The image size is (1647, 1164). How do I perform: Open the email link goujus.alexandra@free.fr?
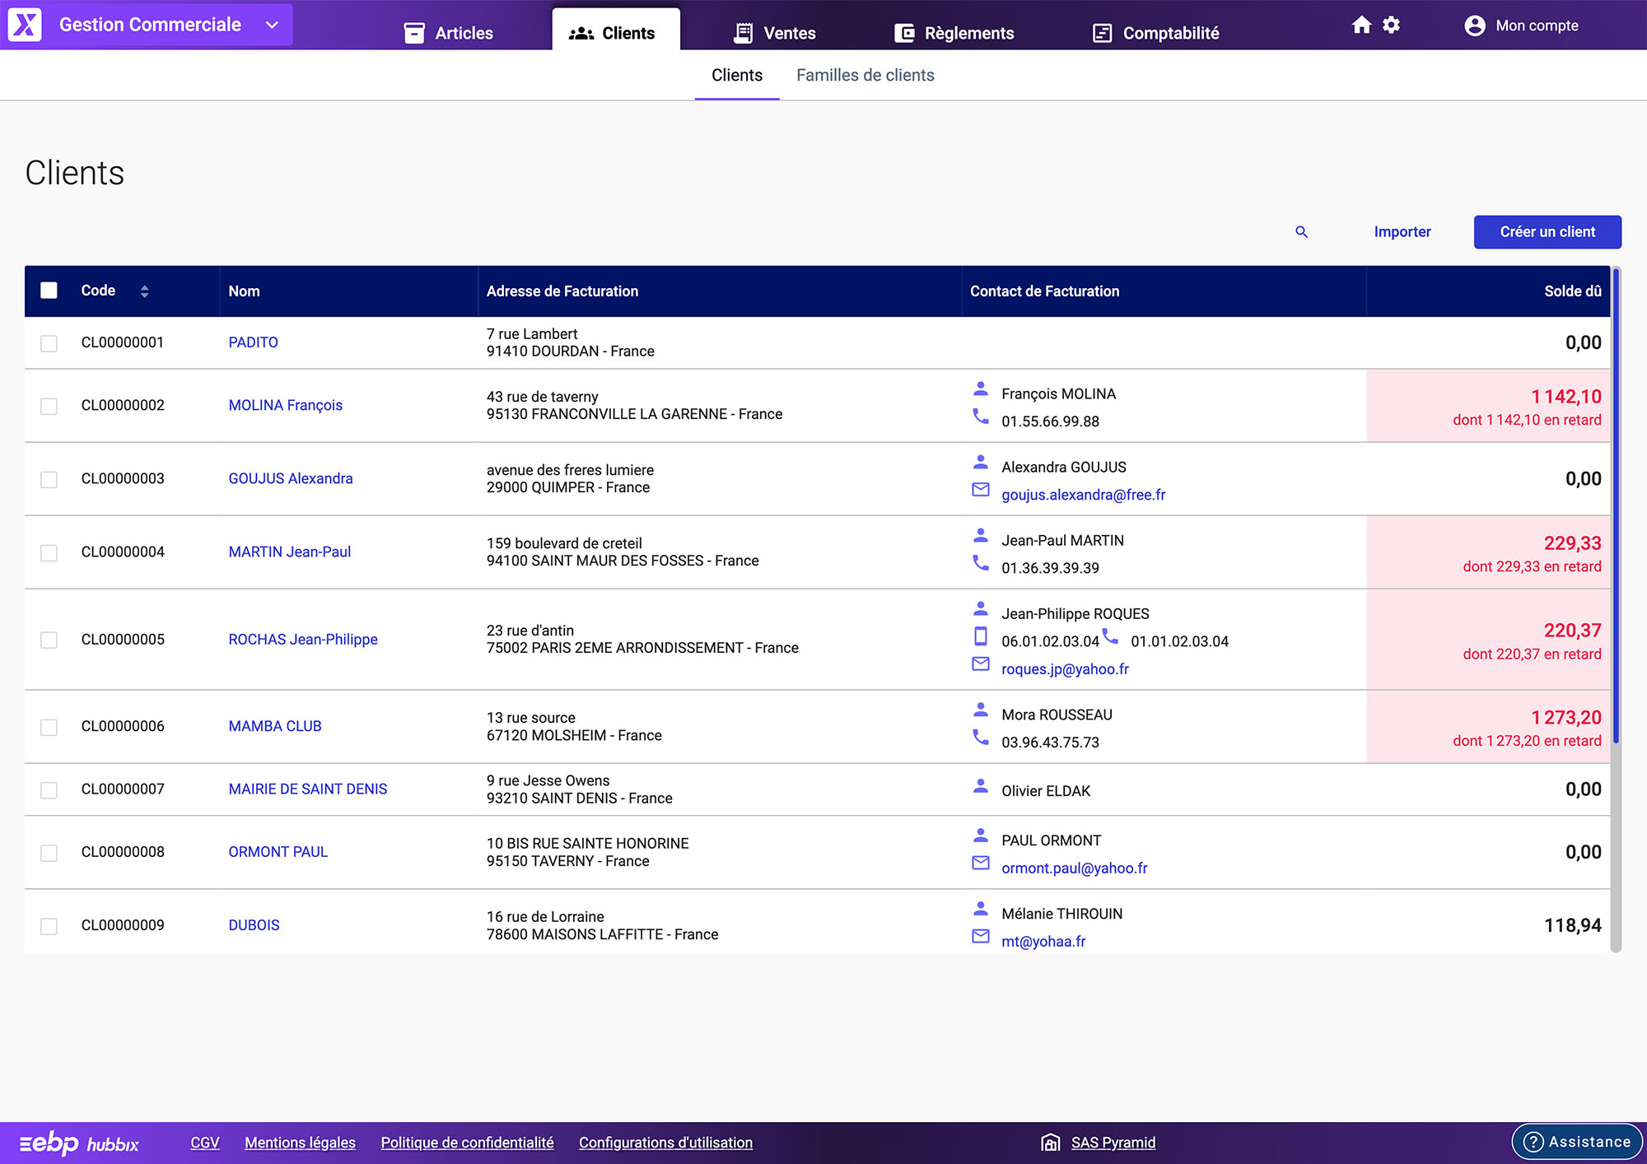point(1083,495)
